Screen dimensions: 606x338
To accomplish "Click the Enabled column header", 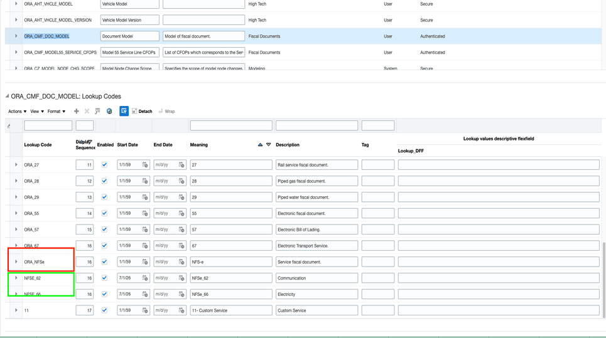I will point(105,145).
